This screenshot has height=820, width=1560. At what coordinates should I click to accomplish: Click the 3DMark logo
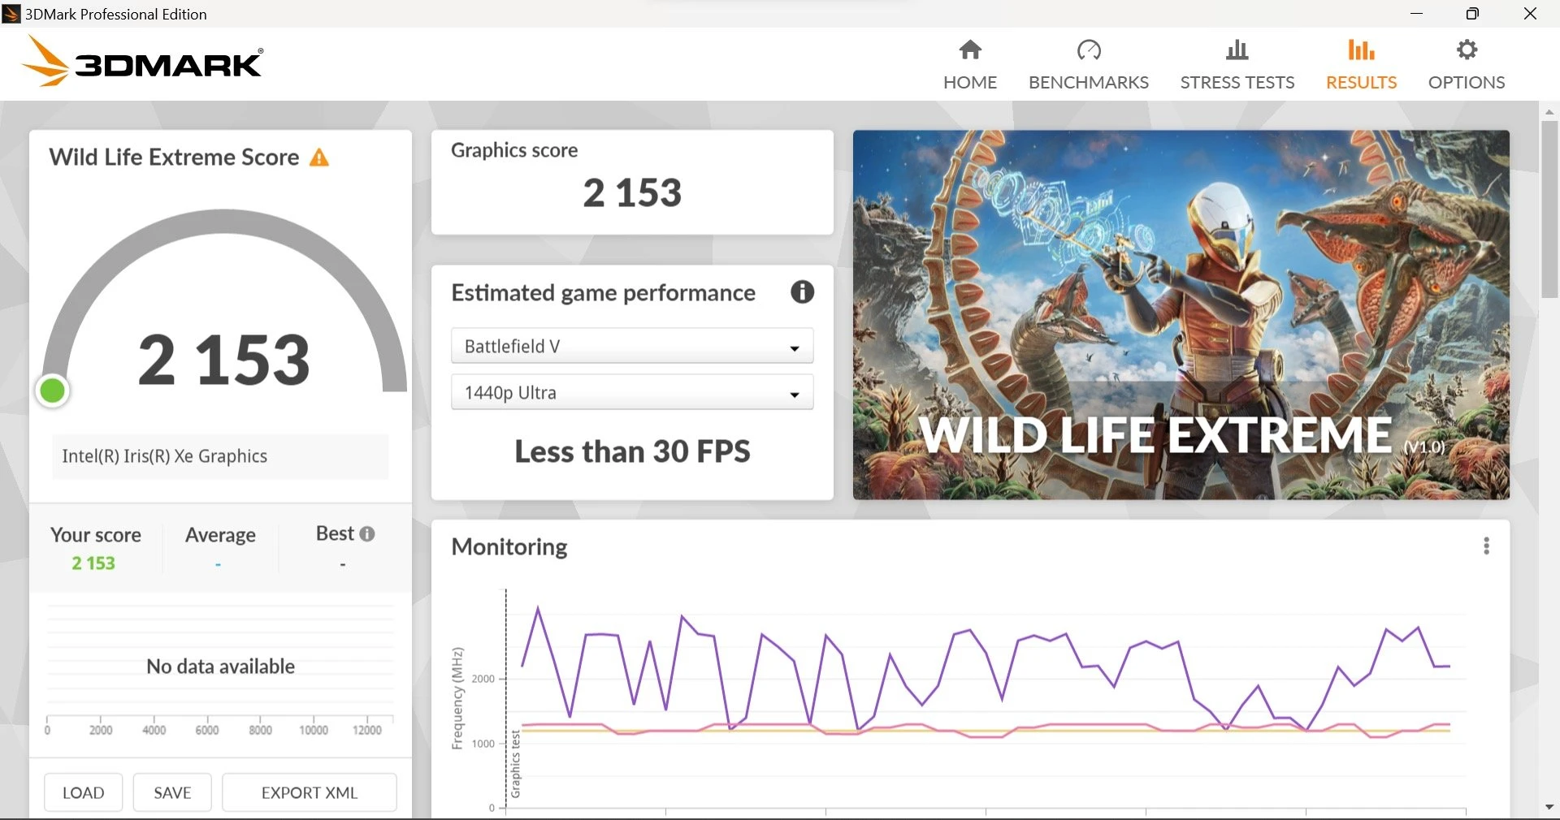pyautogui.click(x=141, y=61)
